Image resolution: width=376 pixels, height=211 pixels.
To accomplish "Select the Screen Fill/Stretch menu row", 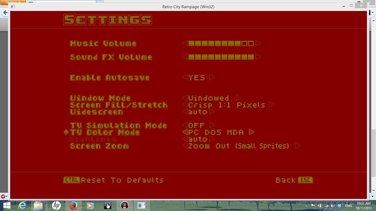I will click(x=119, y=105).
